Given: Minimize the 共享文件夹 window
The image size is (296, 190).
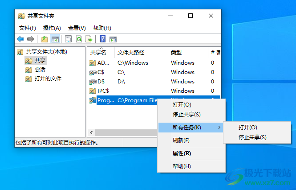Looking at the screenshot, I should coord(170,16).
